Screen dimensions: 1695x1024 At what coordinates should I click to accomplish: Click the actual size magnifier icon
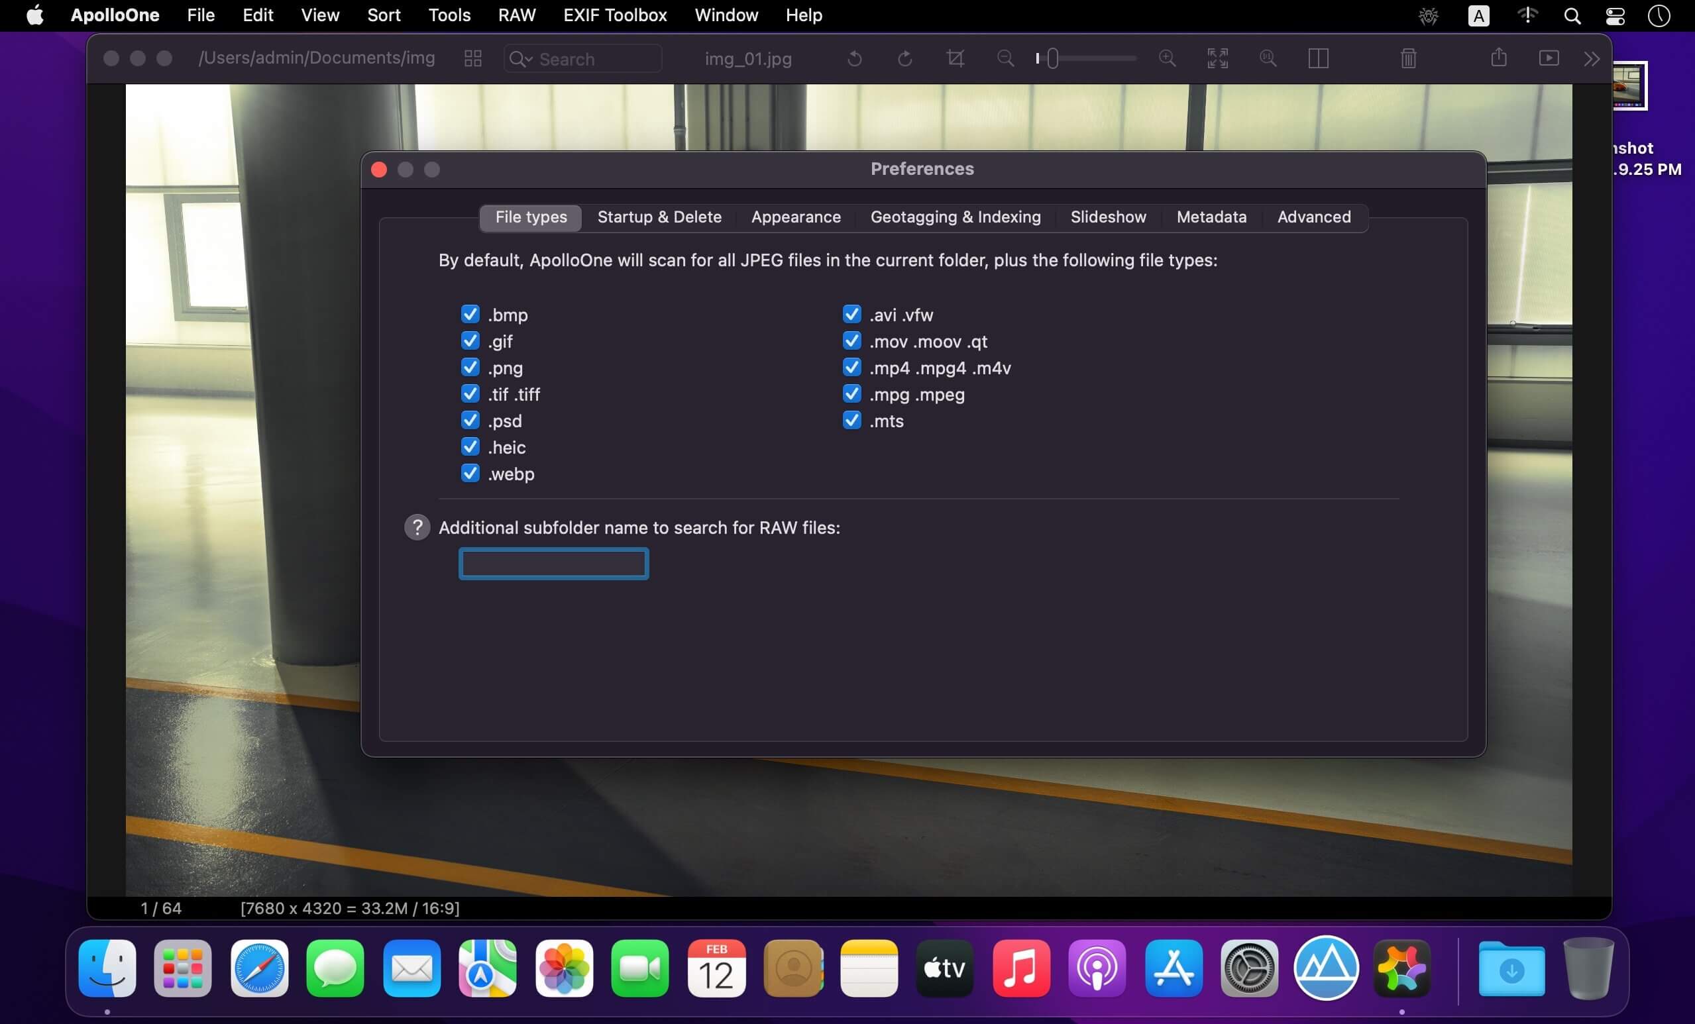(1268, 58)
